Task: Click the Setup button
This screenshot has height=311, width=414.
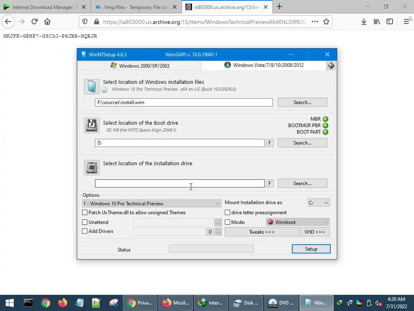Action: click(x=311, y=249)
